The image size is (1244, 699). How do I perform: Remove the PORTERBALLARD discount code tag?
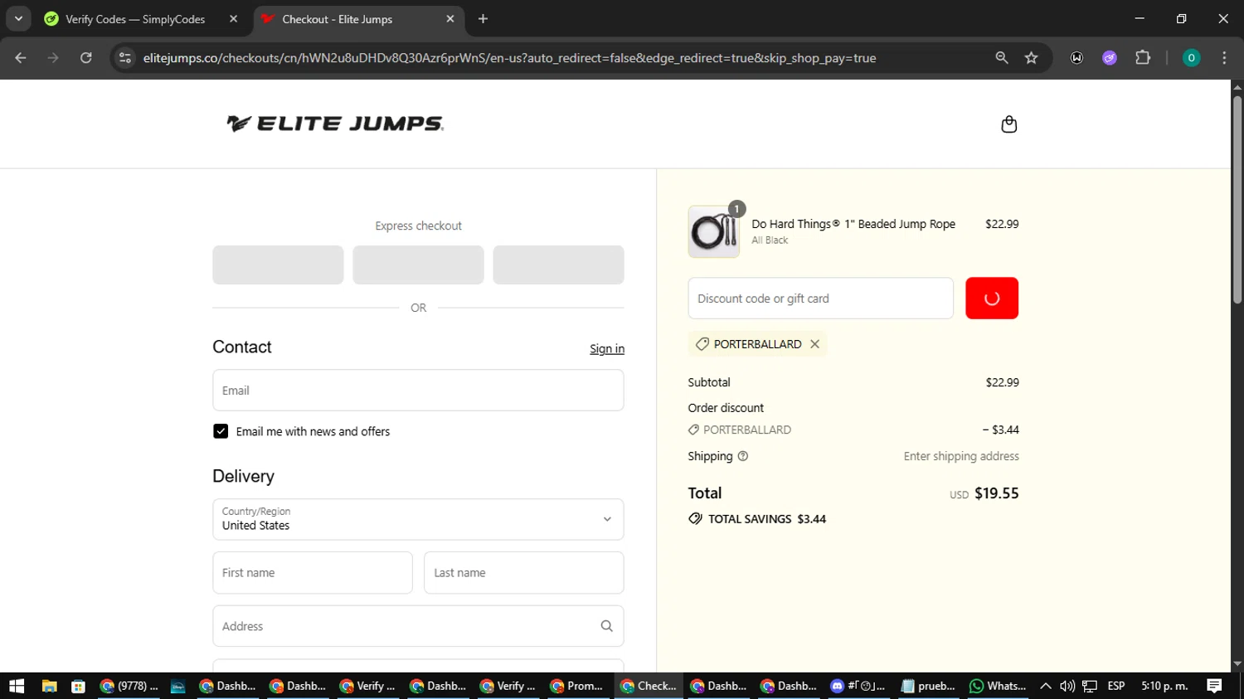(814, 344)
